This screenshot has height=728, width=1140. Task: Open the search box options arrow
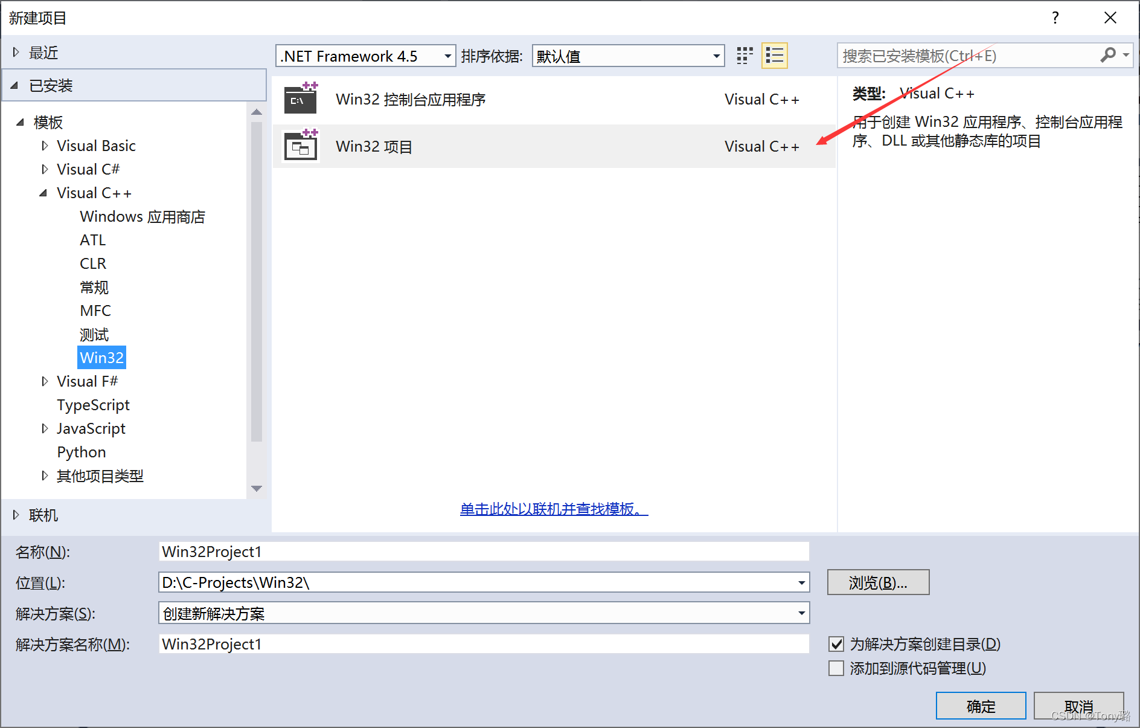1126,55
